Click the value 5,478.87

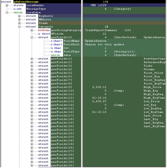[99, 101]
